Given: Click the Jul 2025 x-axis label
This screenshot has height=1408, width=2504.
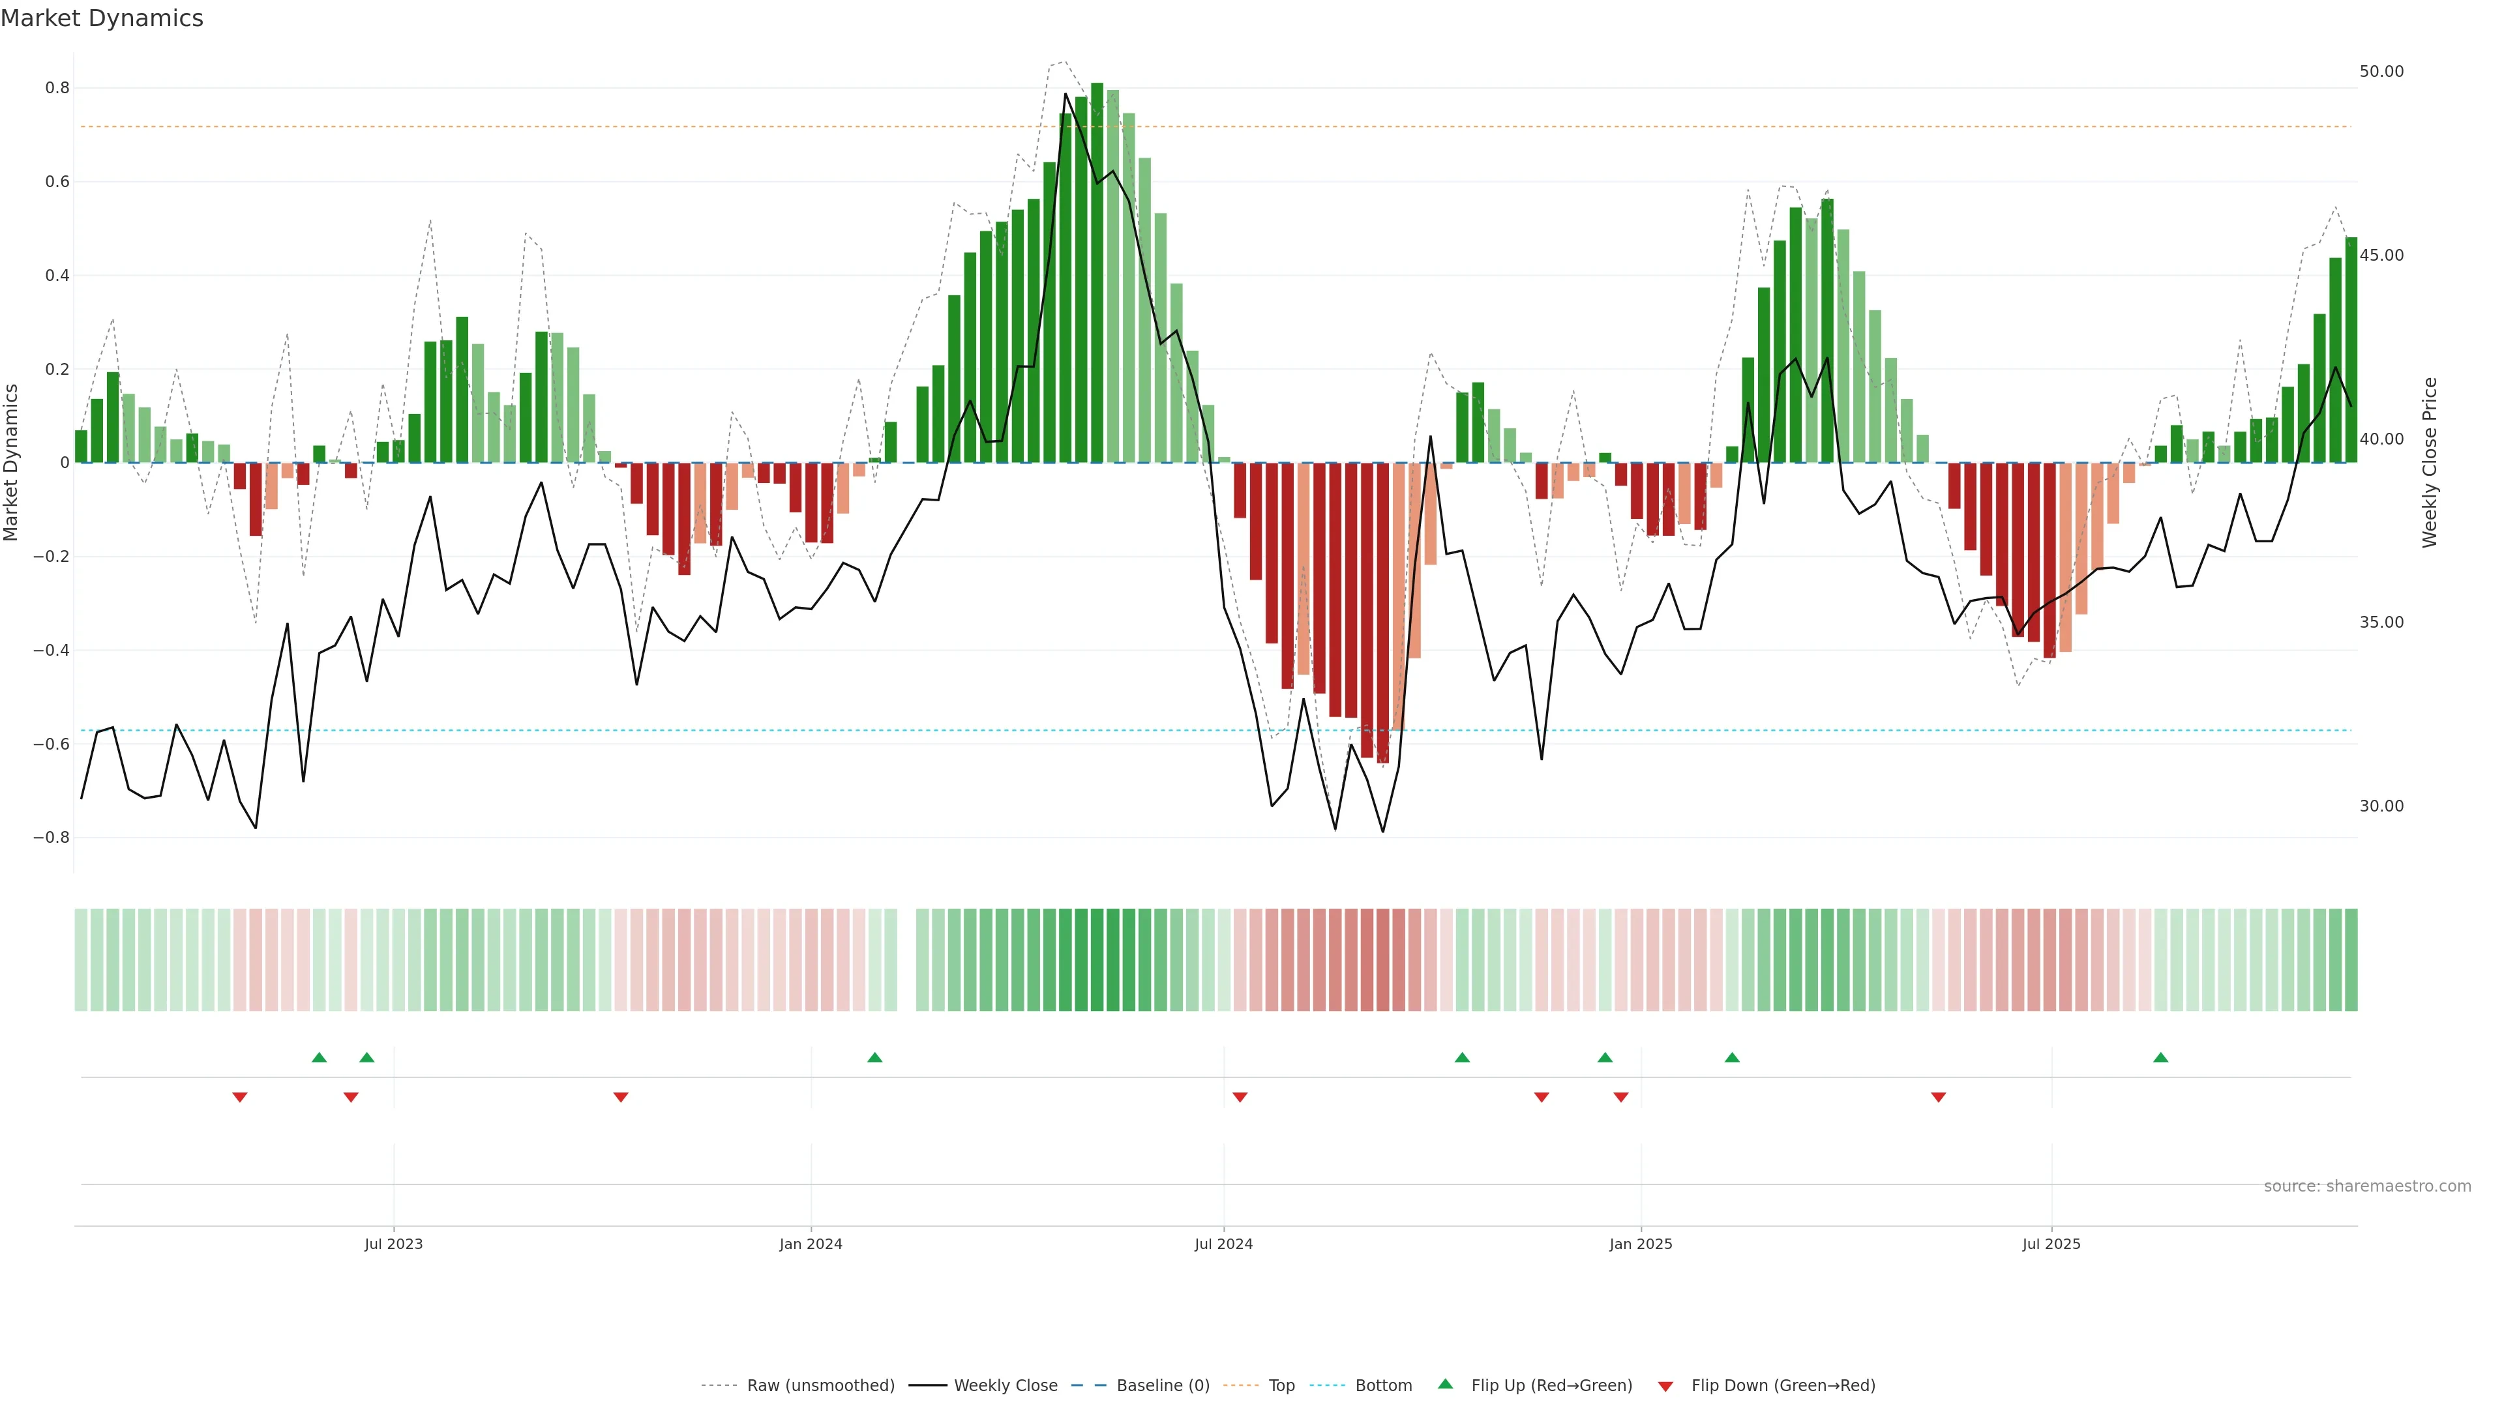Looking at the screenshot, I should 2051,1244.
